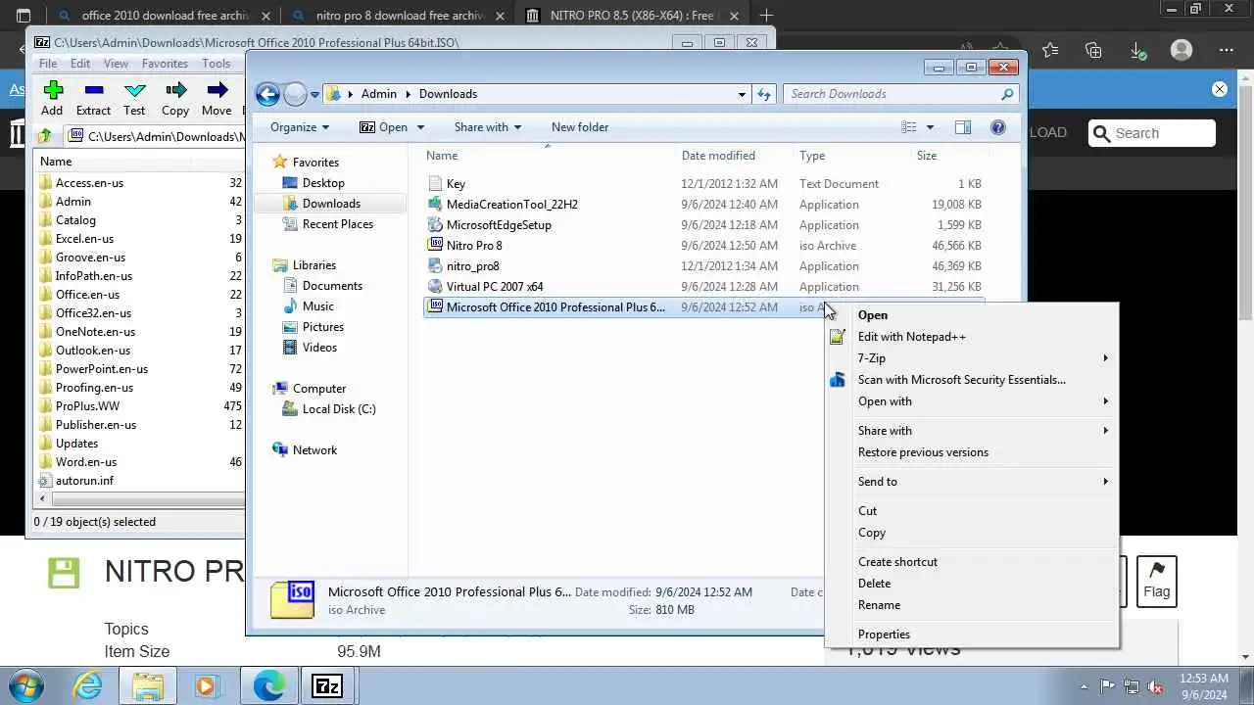1254x705 pixels.
Task: Click the New folder button
Action: coord(580,127)
